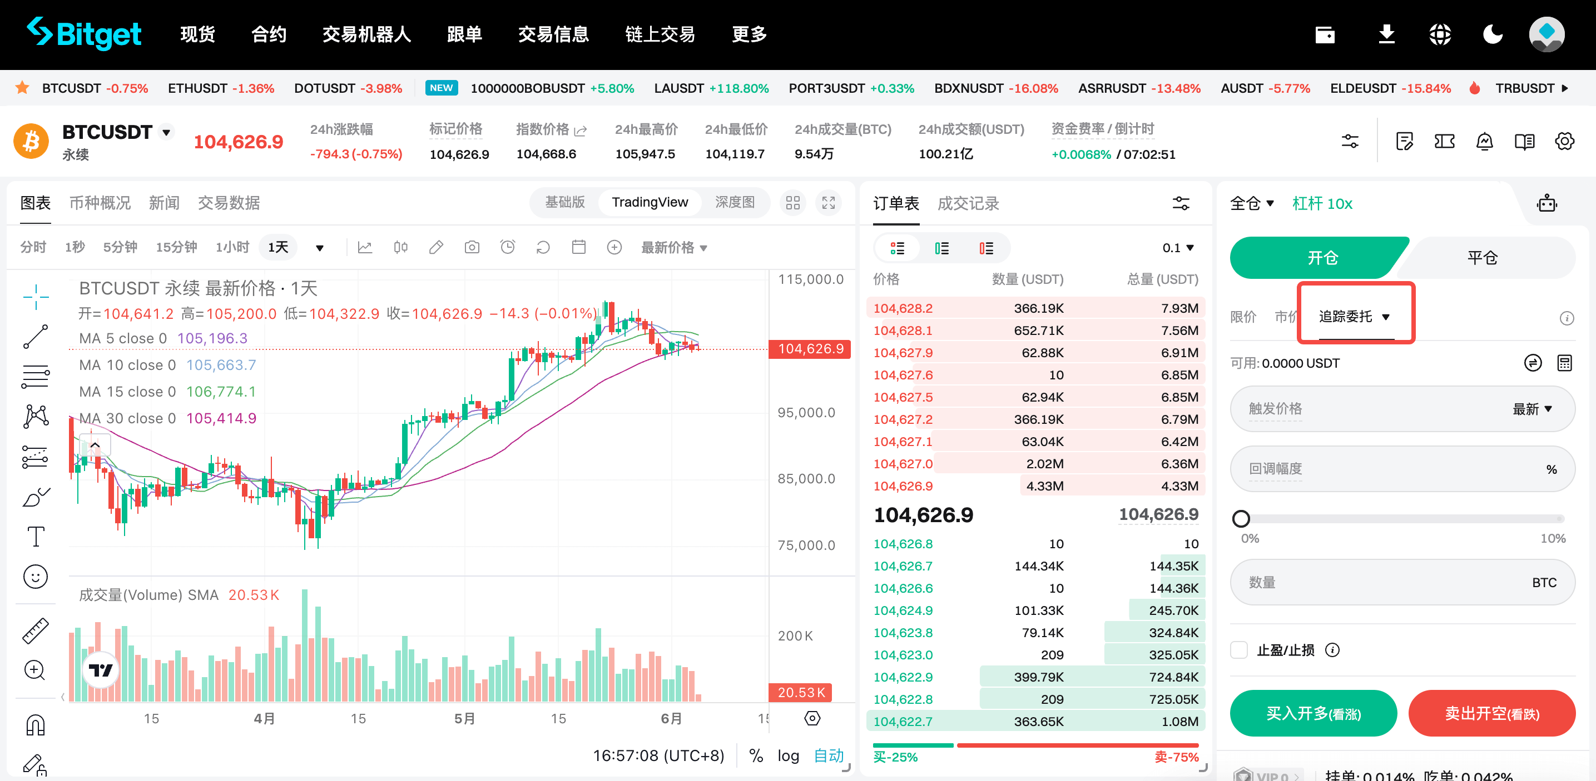Select the ruler measure tool
The width and height of the screenshot is (1596, 781).
(x=36, y=630)
